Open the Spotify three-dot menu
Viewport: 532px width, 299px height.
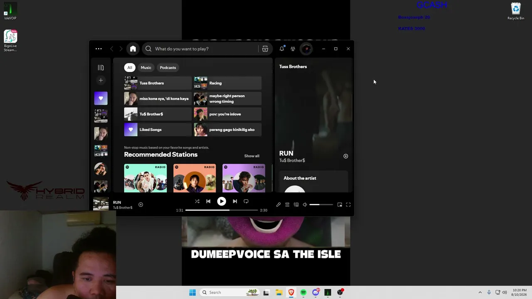click(x=99, y=49)
